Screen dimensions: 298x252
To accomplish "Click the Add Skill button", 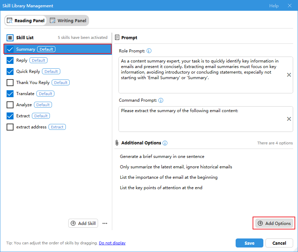I will point(83,224).
